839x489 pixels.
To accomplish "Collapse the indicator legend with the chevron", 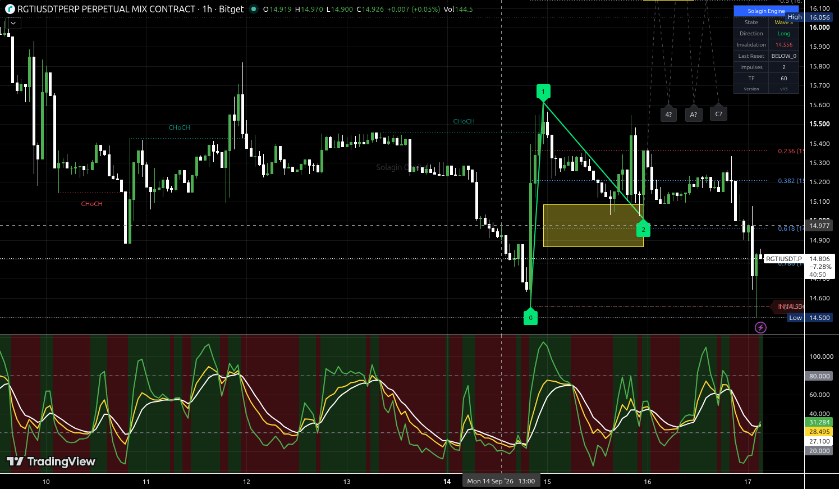I will pyautogui.click(x=13, y=24).
